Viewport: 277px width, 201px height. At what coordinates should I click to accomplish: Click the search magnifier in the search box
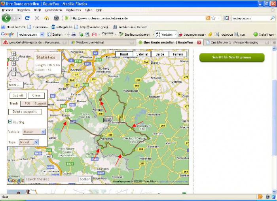[273, 18]
